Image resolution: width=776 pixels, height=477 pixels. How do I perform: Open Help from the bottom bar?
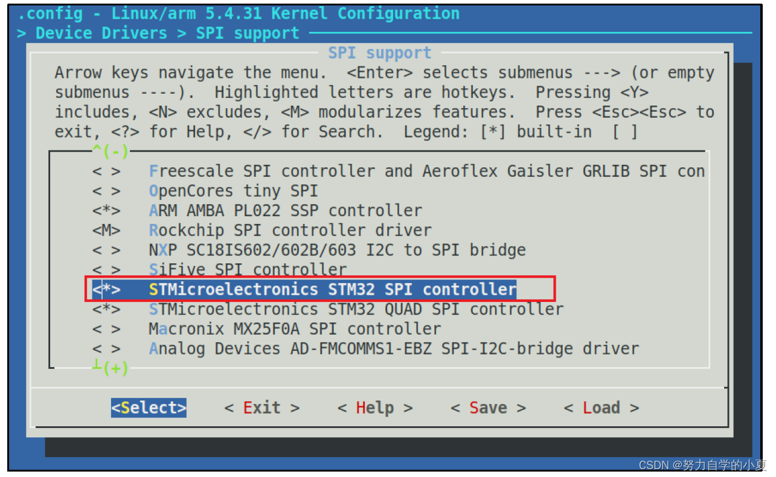375,408
